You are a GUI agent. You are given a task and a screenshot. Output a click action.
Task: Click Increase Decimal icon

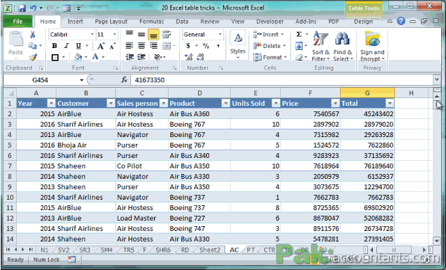(x=188, y=57)
